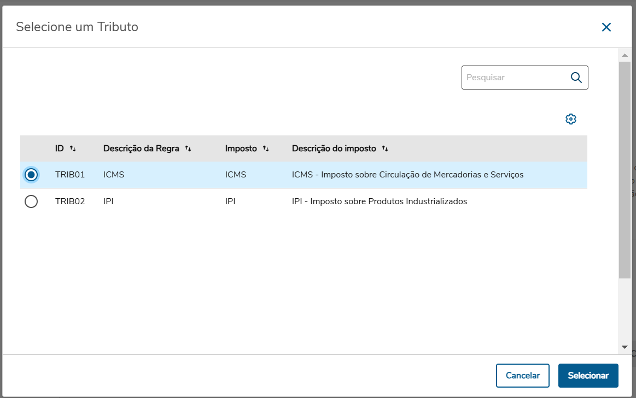
Task: Sort by Descrição da Regra arrows
Action: 188,148
